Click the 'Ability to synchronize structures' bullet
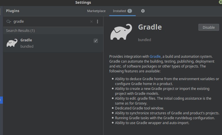The width and height of the screenshot is (222, 135). click(x=167, y=113)
